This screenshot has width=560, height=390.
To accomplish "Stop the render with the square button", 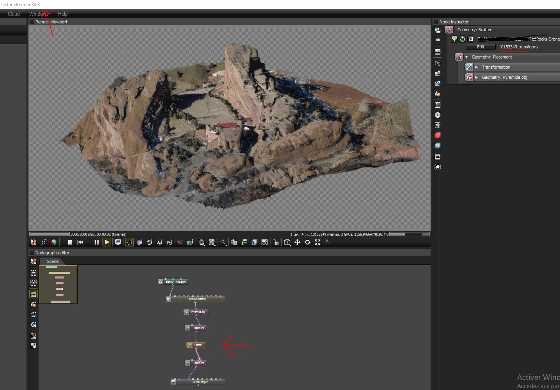I will [x=70, y=242].
